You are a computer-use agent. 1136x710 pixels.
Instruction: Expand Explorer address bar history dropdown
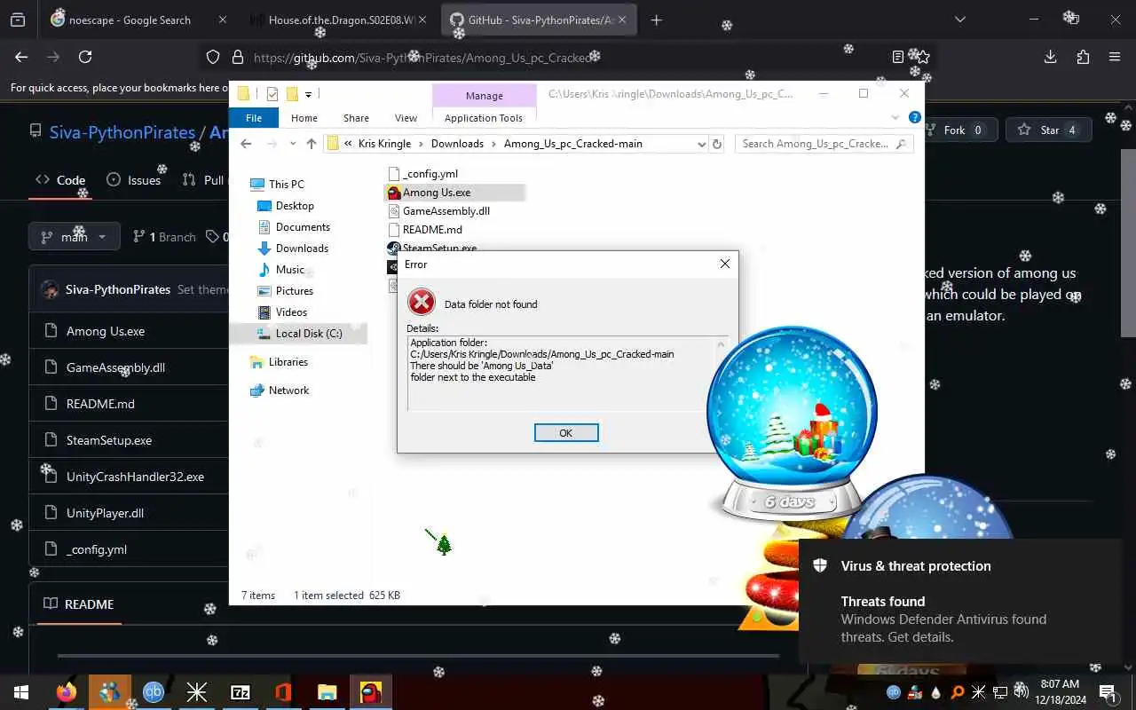click(x=701, y=144)
